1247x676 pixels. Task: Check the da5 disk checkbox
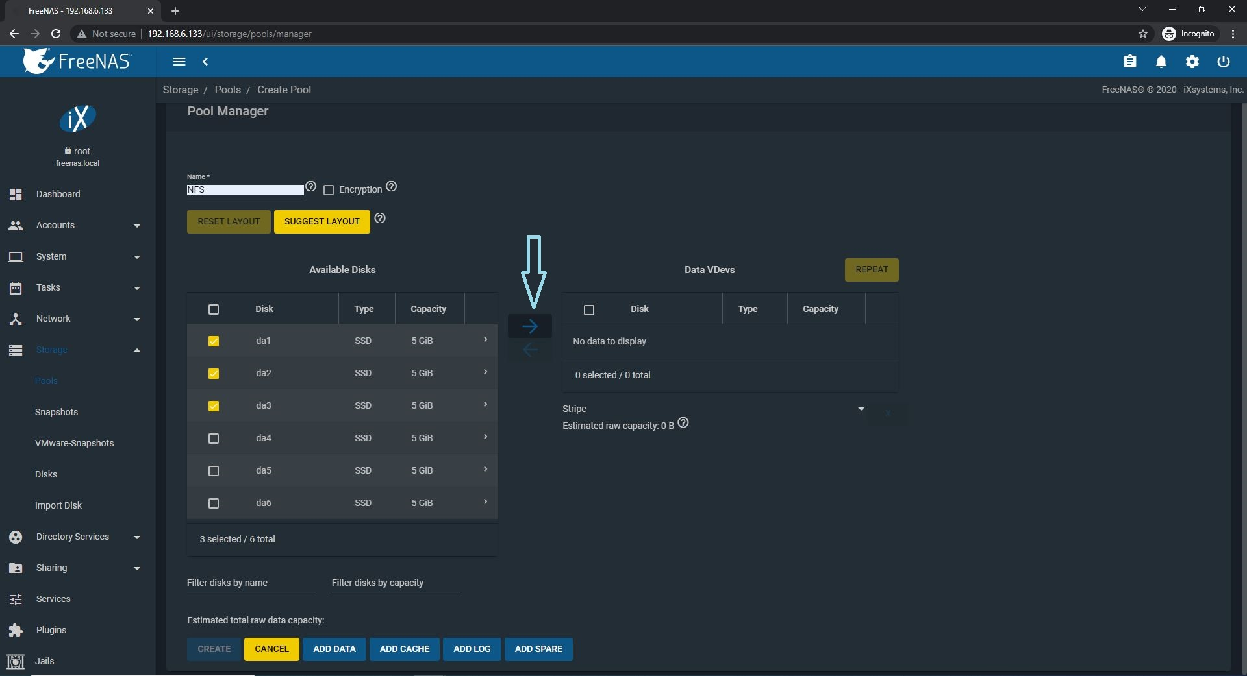tap(214, 471)
